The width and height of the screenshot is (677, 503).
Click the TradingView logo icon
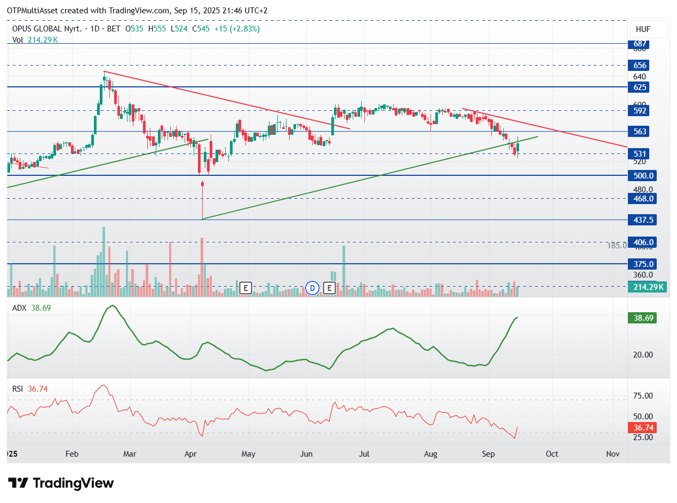(19, 483)
